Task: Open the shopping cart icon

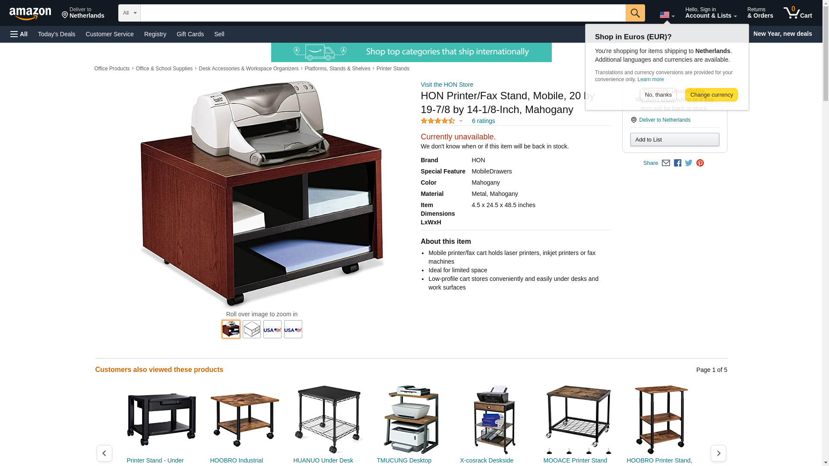Action: 798,13
